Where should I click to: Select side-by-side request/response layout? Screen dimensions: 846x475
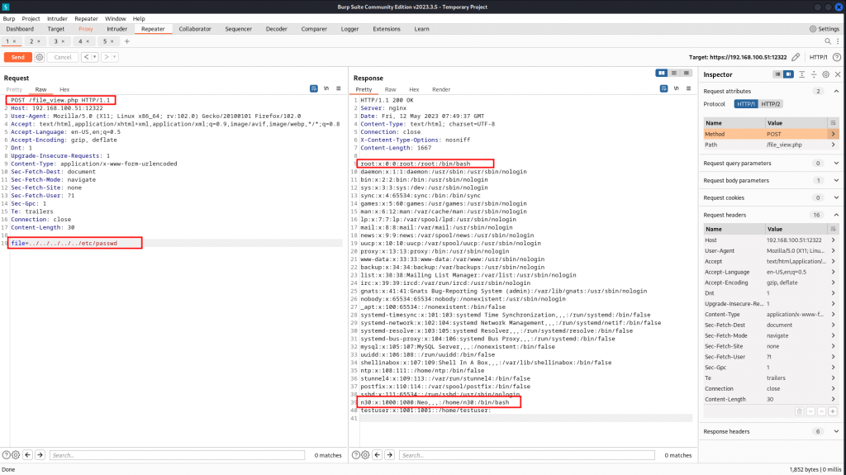pyautogui.click(x=662, y=73)
